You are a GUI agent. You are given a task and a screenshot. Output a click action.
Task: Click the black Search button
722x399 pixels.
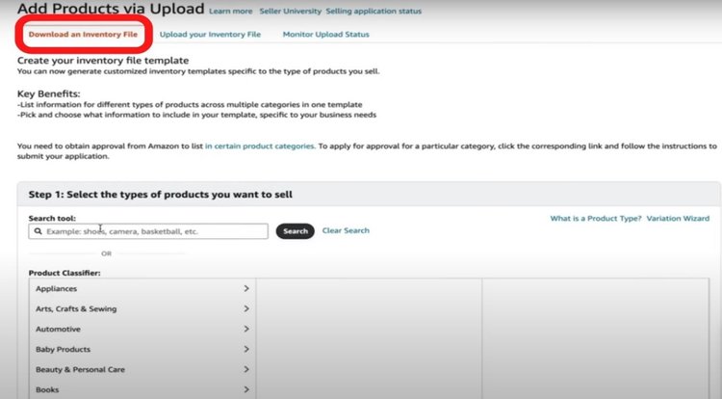tap(296, 231)
